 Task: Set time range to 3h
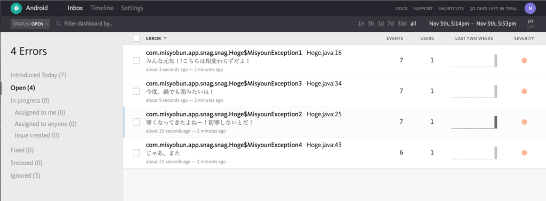pyautogui.click(x=371, y=23)
